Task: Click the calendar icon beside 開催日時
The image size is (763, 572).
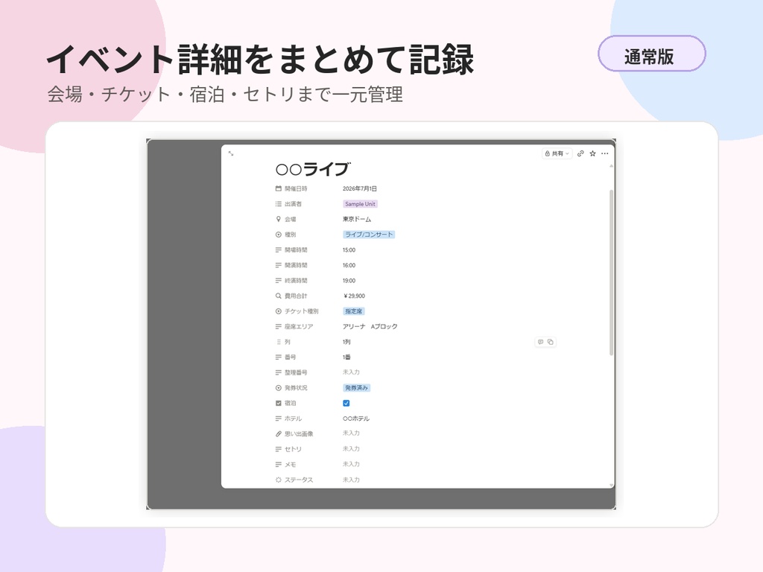Action: tap(279, 188)
